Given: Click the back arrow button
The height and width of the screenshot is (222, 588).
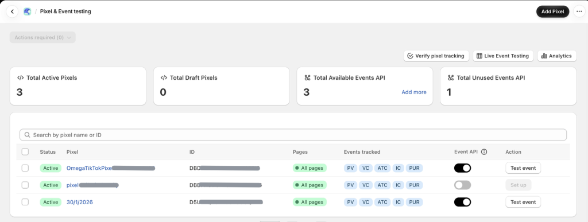Looking at the screenshot, I should (x=12, y=11).
